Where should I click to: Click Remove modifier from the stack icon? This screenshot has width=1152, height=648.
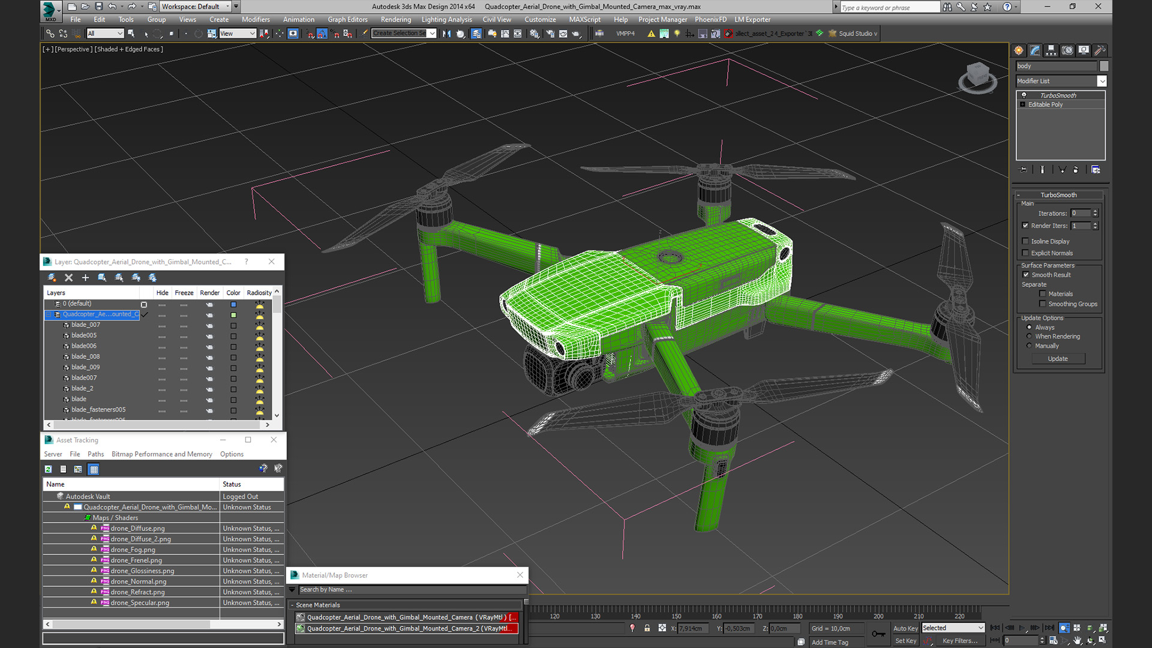(x=1076, y=170)
